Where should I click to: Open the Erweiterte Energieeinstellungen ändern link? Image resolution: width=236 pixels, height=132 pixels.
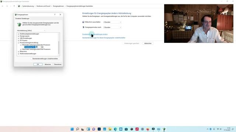pyautogui.click(x=95, y=34)
